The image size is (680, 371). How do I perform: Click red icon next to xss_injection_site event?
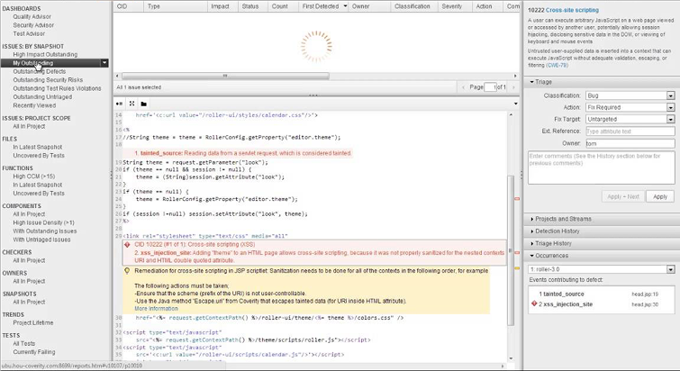pyautogui.click(x=535, y=304)
